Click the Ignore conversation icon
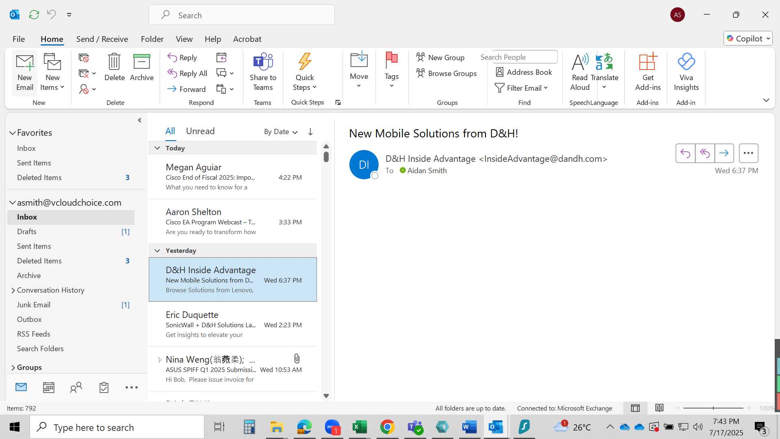 (84, 58)
